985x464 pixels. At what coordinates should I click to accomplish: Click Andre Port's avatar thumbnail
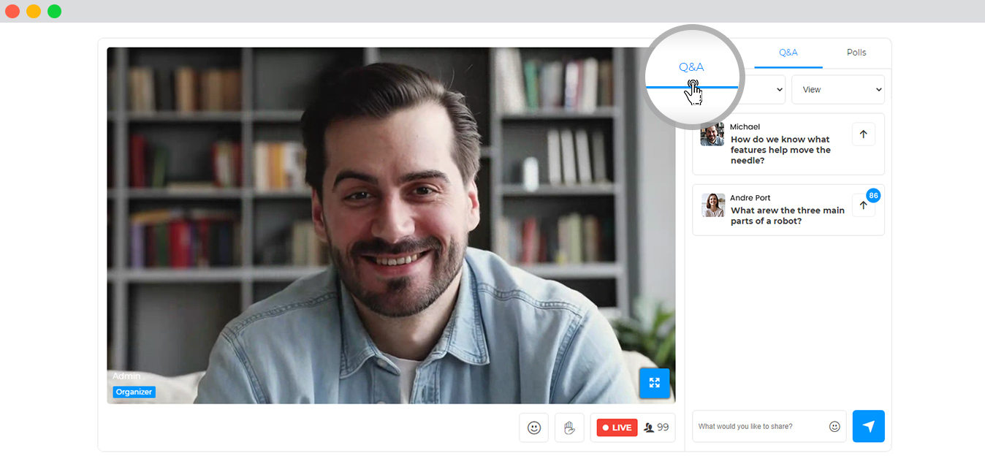coord(713,205)
